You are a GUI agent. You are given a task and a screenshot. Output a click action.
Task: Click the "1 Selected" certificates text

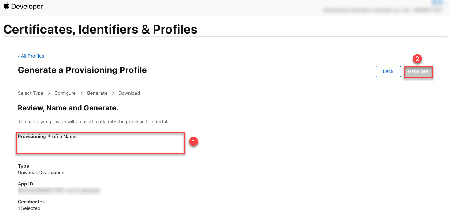coord(29,208)
